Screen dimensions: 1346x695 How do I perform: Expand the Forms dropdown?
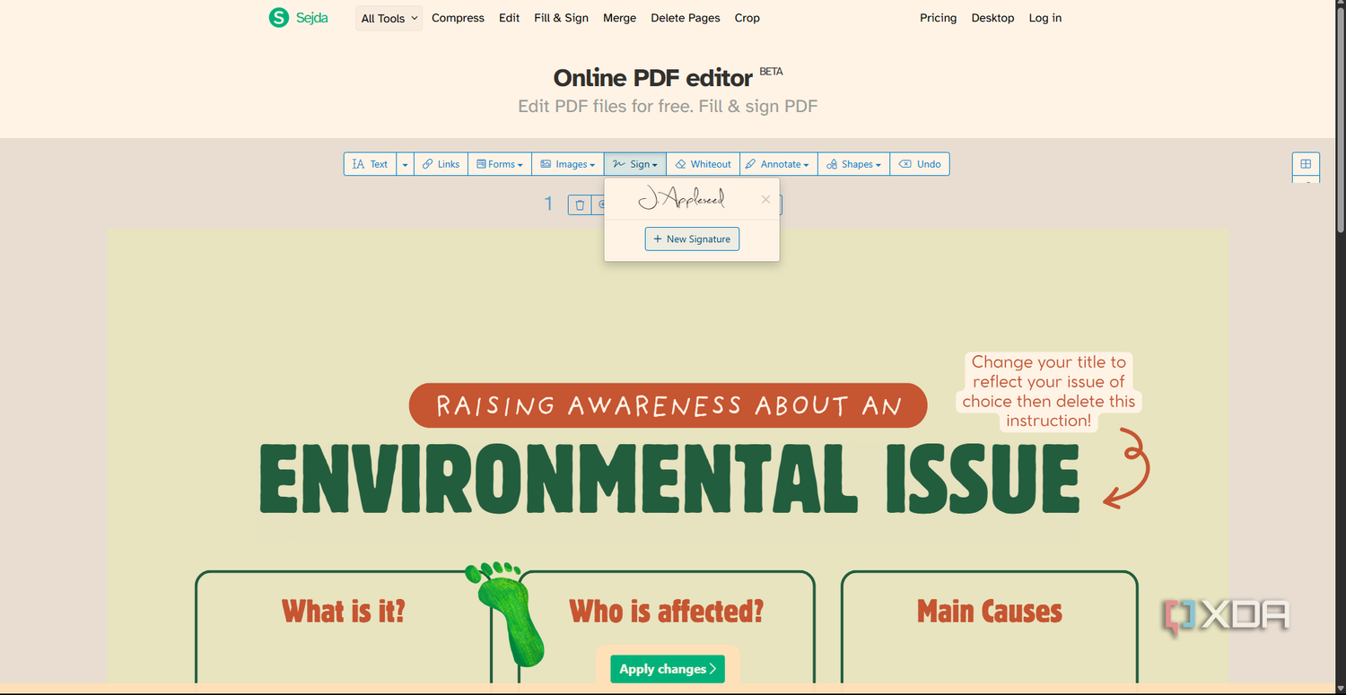point(500,164)
